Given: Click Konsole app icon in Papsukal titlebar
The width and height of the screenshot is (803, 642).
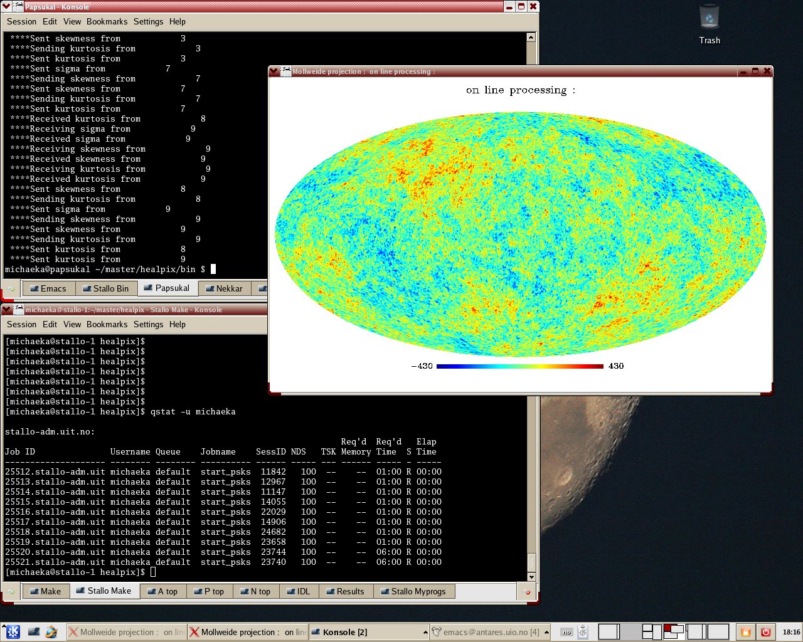Looking at the screenshot, I should (x=18, y=7).
